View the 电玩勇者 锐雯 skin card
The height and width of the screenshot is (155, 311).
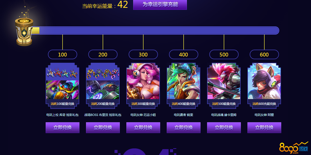(x=184, y=86)
